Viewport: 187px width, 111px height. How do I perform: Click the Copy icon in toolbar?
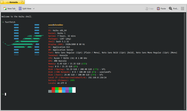(146, 9)
